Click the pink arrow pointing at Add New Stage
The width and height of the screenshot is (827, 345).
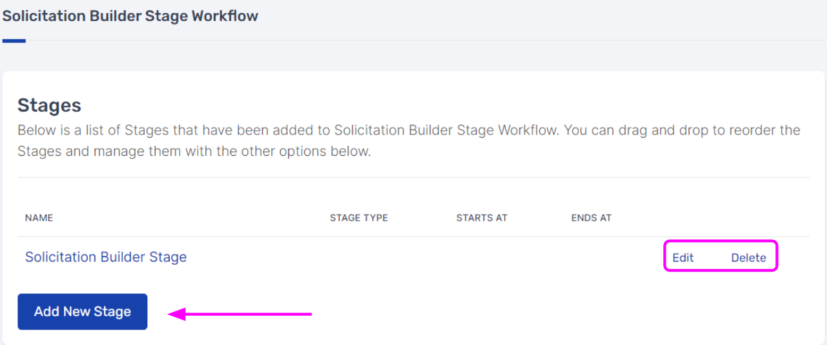tap(239, 314)
